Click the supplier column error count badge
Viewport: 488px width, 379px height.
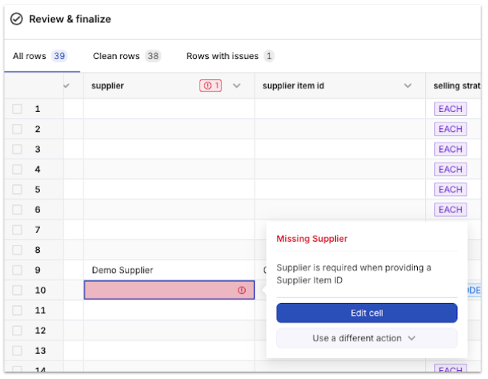(x=210, y=86)
